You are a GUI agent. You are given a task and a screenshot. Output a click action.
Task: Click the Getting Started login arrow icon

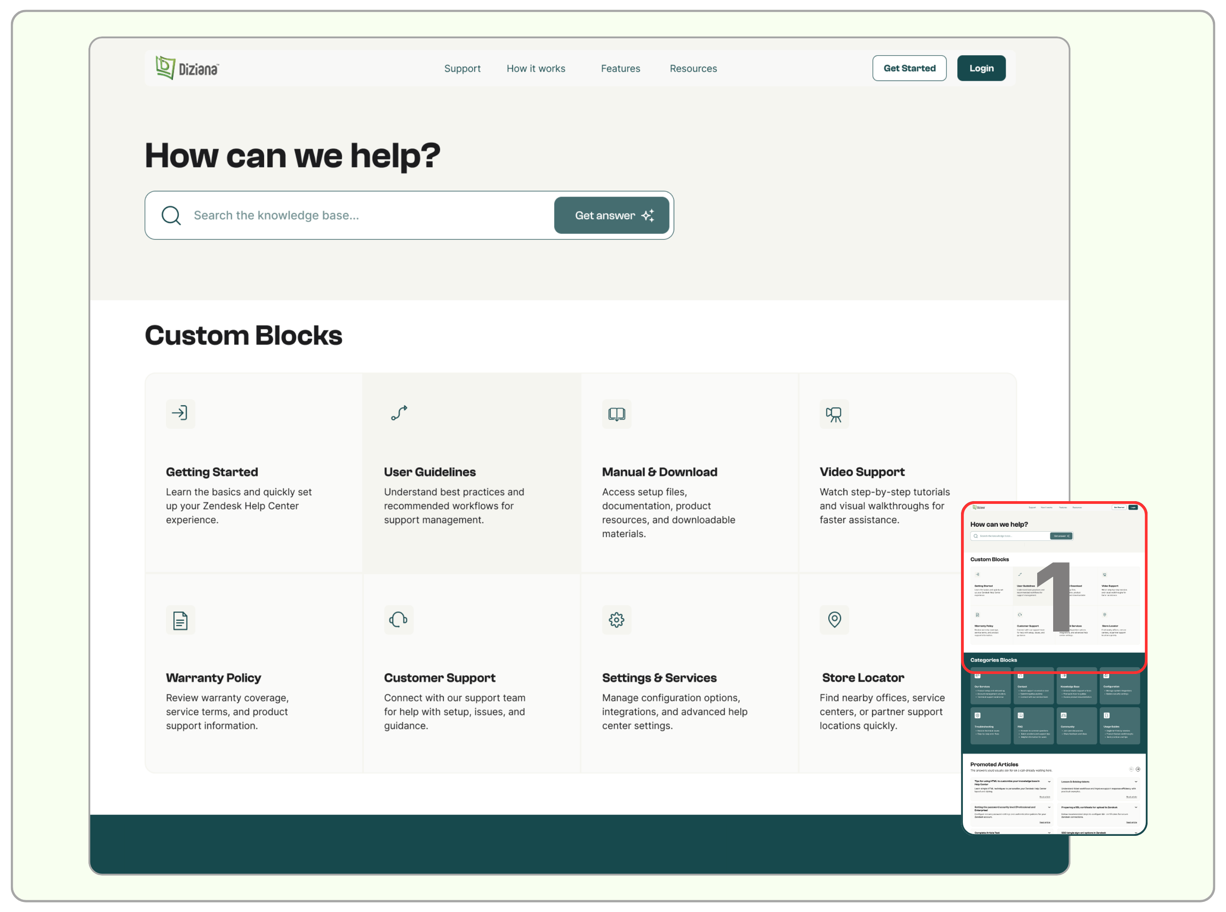(x=180, y=414)
